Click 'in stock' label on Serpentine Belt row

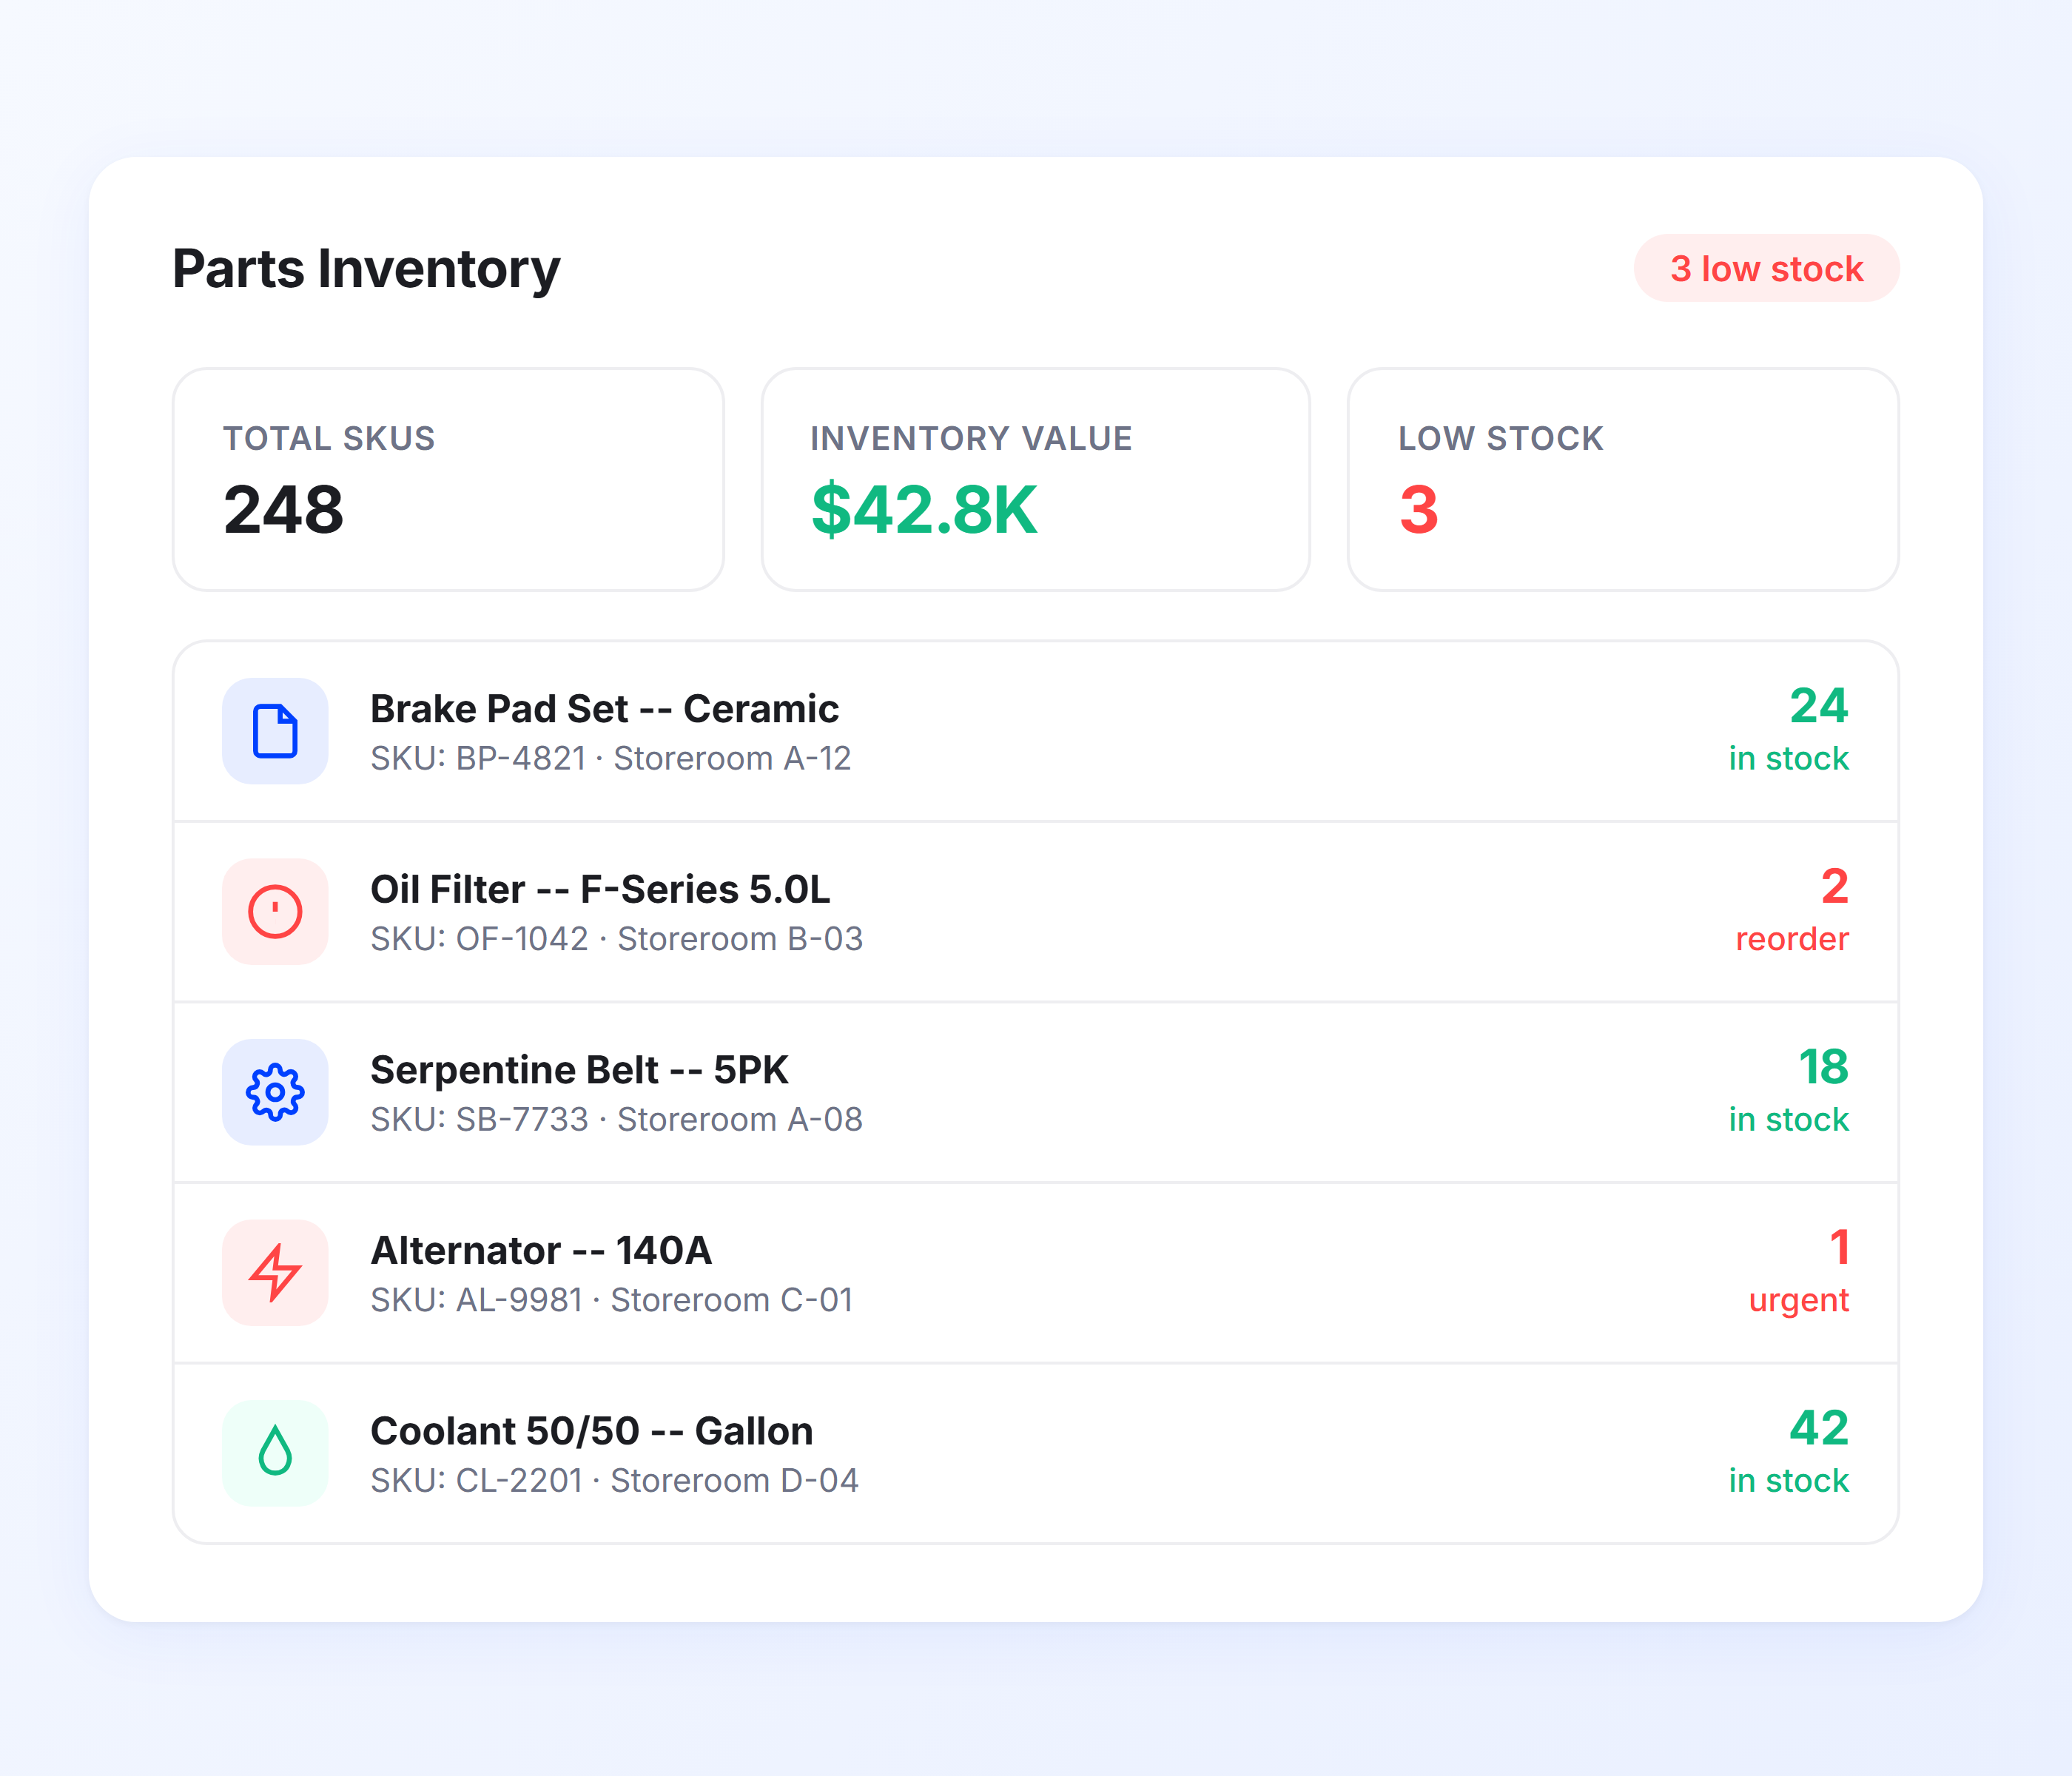(x=1788, y=1119)
